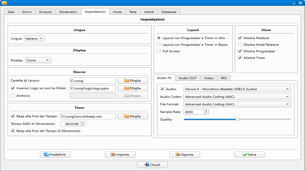
Task: Click the Quality slider handle
Action: coord(237,119)
